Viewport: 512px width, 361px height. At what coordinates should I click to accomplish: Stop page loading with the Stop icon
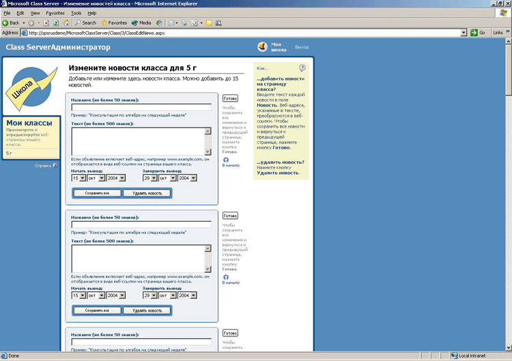point(46,23)
